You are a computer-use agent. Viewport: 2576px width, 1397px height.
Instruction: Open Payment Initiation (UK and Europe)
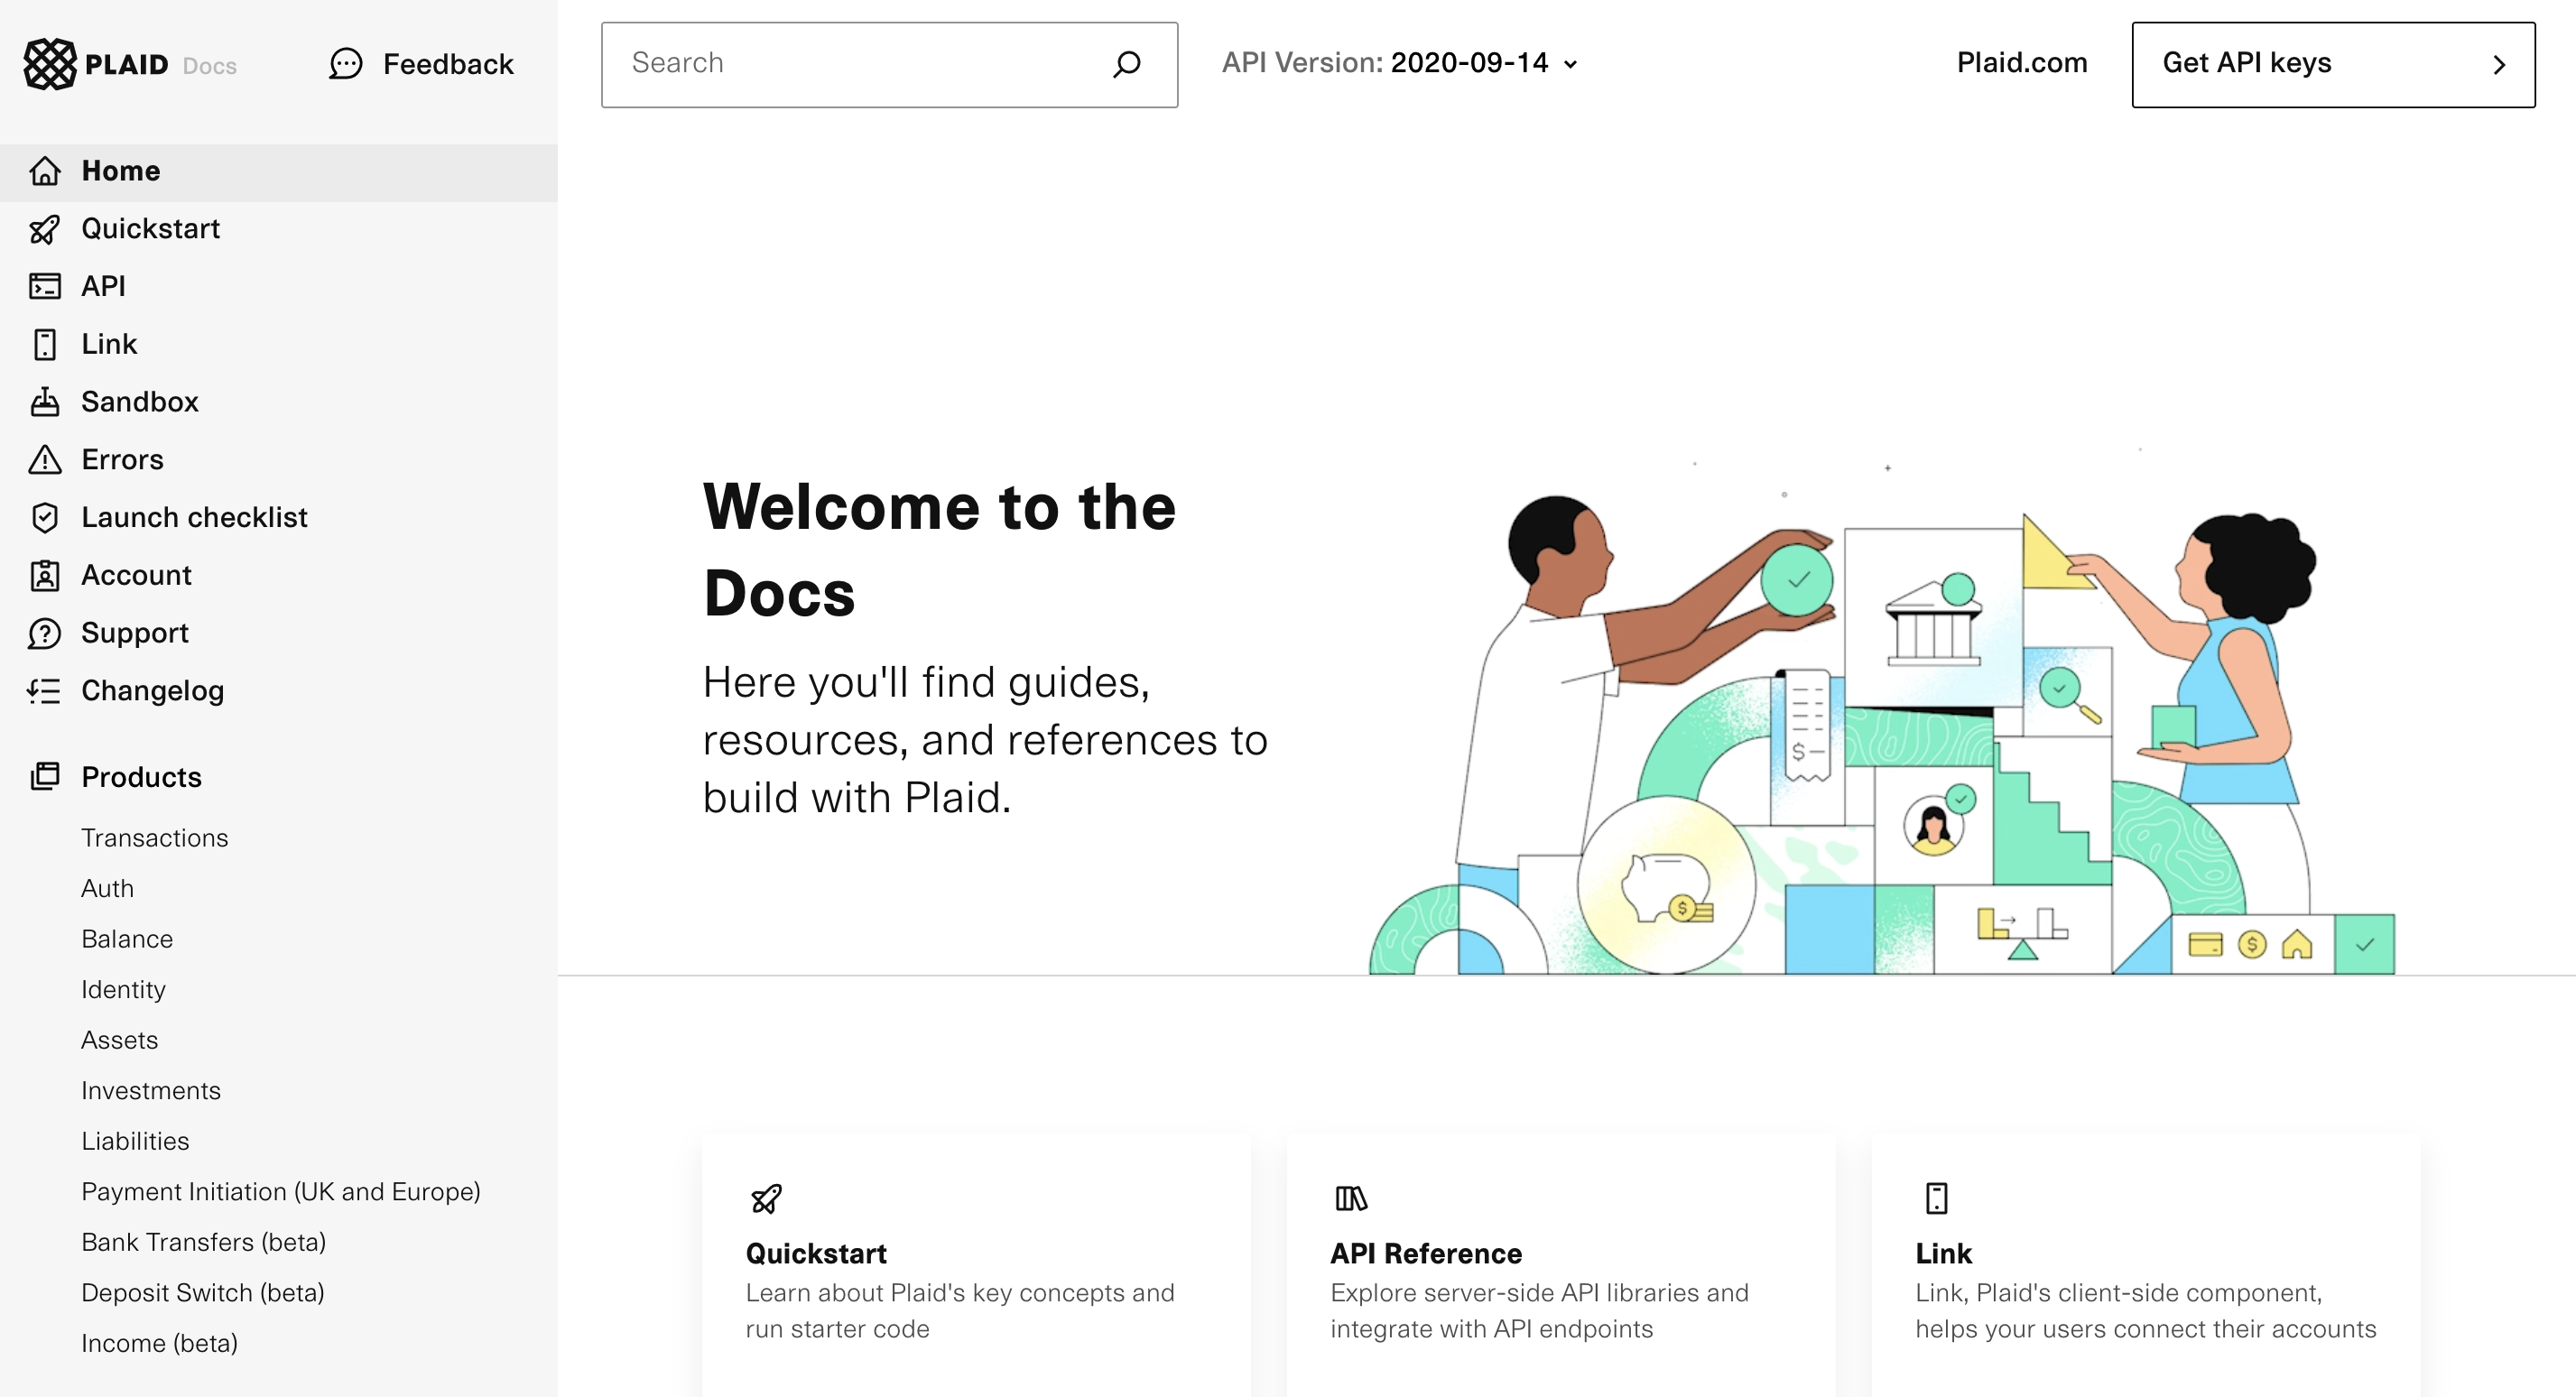pos(280,1192)
